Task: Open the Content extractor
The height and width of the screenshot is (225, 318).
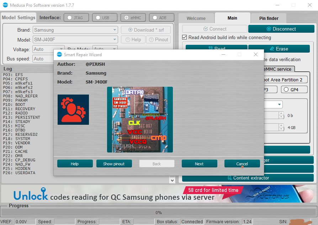Action: [x=248, y=178]
